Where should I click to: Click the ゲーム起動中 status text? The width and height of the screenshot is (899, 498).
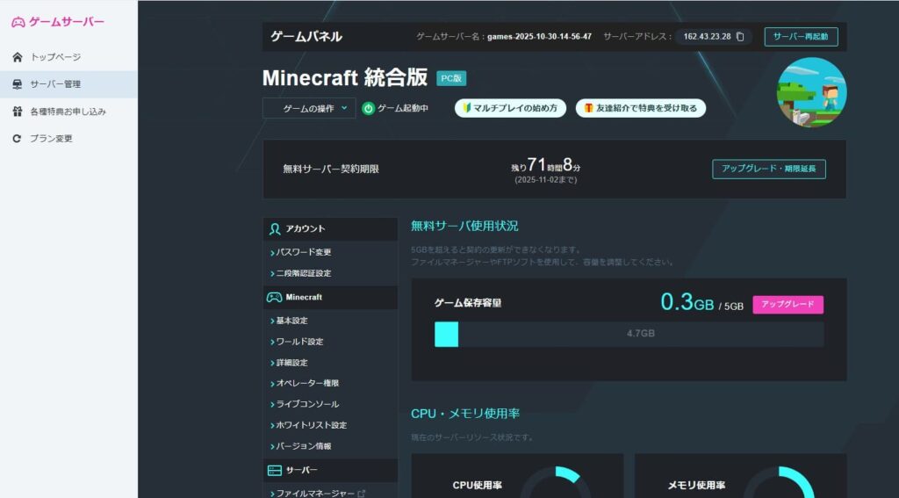point(402,108)
